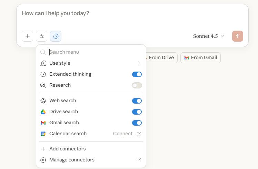Turn off the Web search toggle
The height and width of the screenshot is (169, 258).
point(137,101)
